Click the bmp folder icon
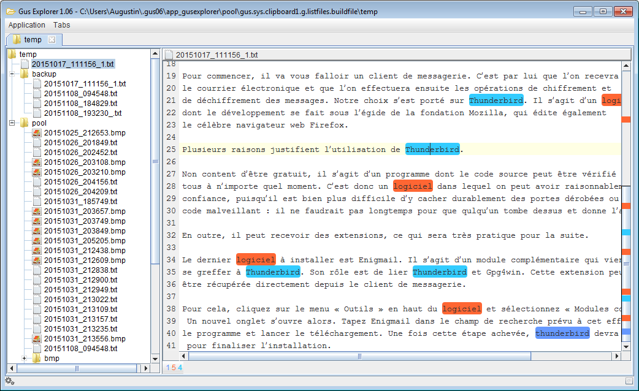This screenshot has height=391, width=639. [x=37, y=359]
